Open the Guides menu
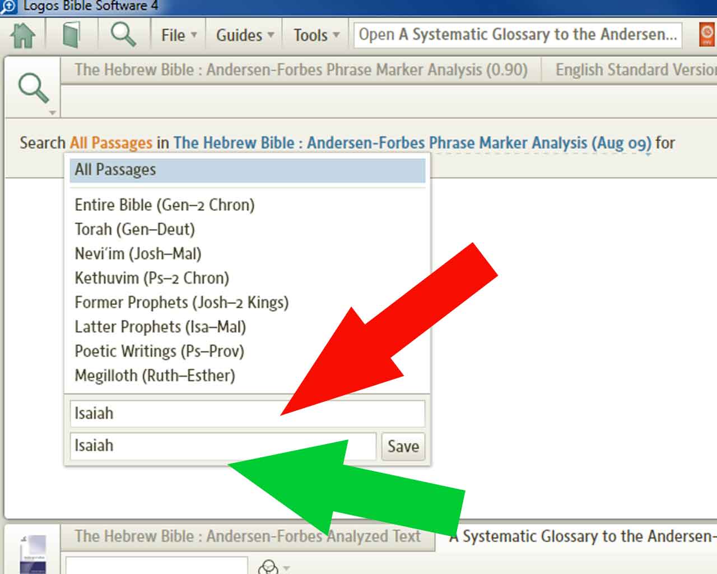717x574 pixels. point(245,35)
